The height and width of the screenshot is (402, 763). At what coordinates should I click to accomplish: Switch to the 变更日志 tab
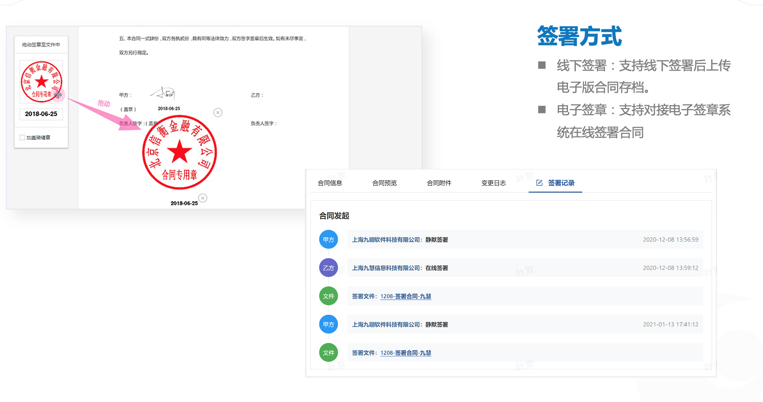[493, 183]
